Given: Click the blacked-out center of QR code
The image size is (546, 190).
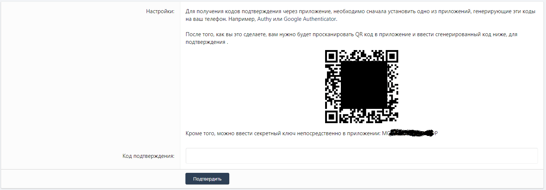Looking at the screenshot, I should tap(364, 85).
